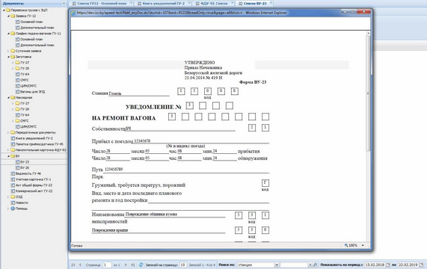The width and height of the screenshot is (427, 269).
Task: Expand the Суточная заявка folder
Action: pyautogui.click(x=8, y=51)
